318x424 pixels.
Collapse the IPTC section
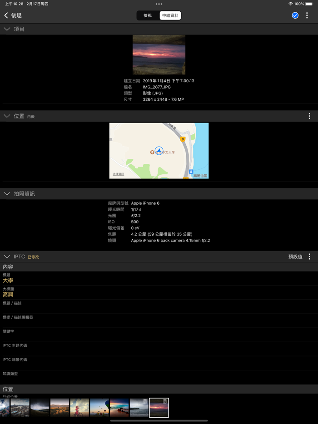7,256
